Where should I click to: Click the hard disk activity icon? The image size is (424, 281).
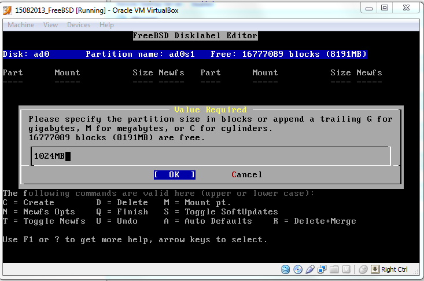[286, 269]
